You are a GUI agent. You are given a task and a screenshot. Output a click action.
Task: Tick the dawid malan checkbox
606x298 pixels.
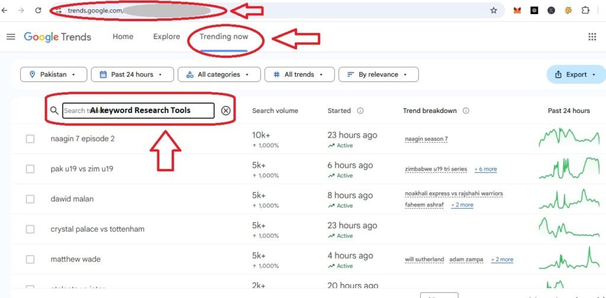coord(30,199)
